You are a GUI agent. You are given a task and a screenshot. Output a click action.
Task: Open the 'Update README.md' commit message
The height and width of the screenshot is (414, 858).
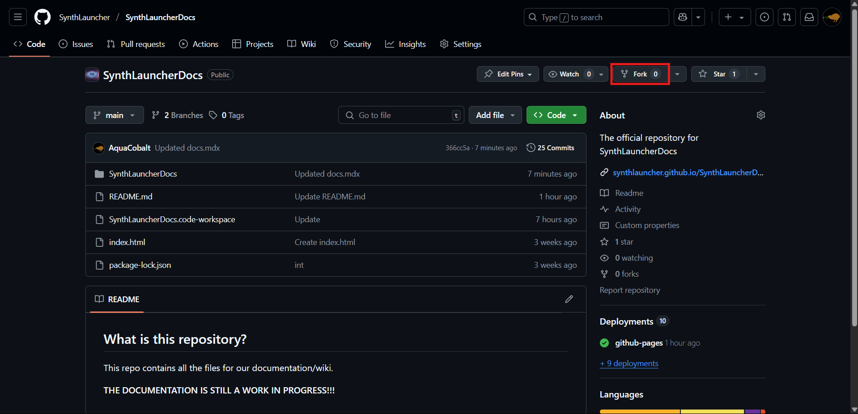330,197
